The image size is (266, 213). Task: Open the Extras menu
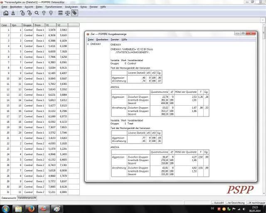(x=84, y=7)
